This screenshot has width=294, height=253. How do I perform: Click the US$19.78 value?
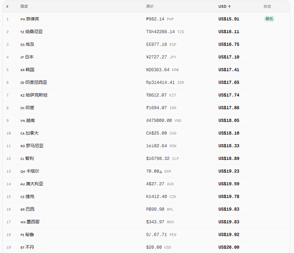click(x=229, y=197)
